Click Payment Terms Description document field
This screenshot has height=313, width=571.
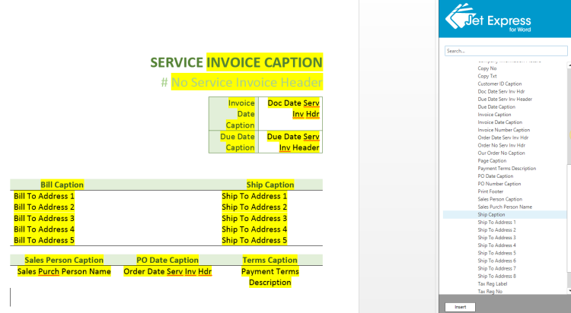coord(270,277)
